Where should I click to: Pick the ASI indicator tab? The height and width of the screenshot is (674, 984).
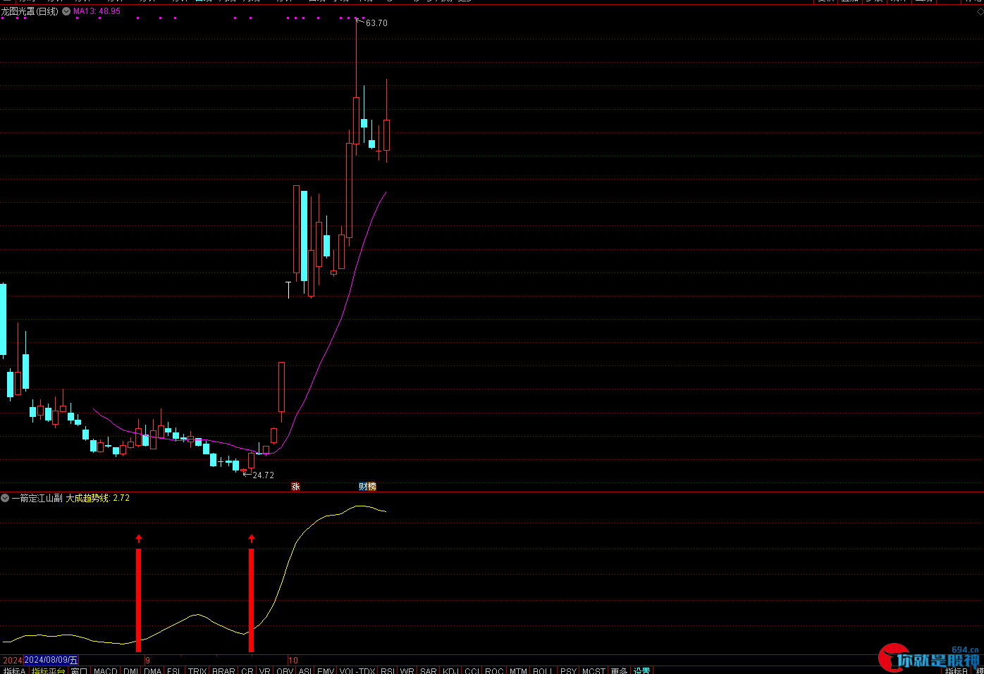[305, 670]
